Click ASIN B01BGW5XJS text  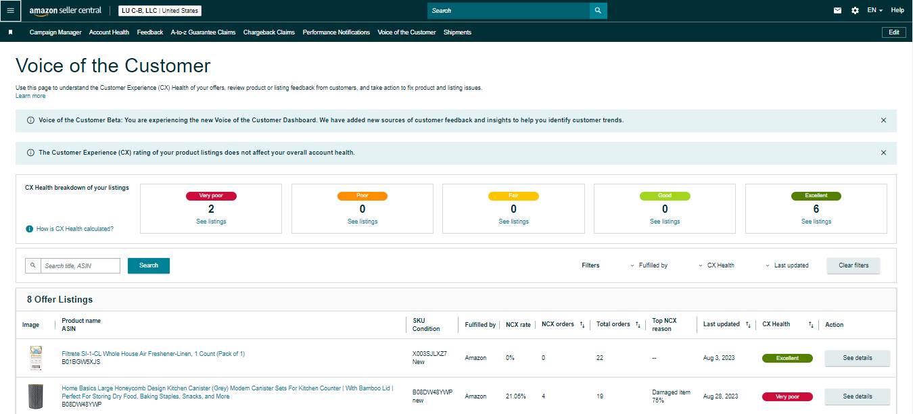pos(81,362)
